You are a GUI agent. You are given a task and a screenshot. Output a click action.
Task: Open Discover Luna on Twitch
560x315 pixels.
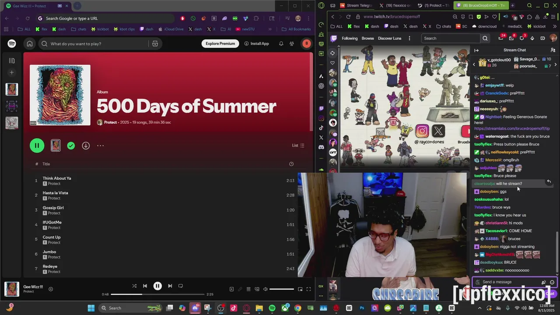coord(389,38)
